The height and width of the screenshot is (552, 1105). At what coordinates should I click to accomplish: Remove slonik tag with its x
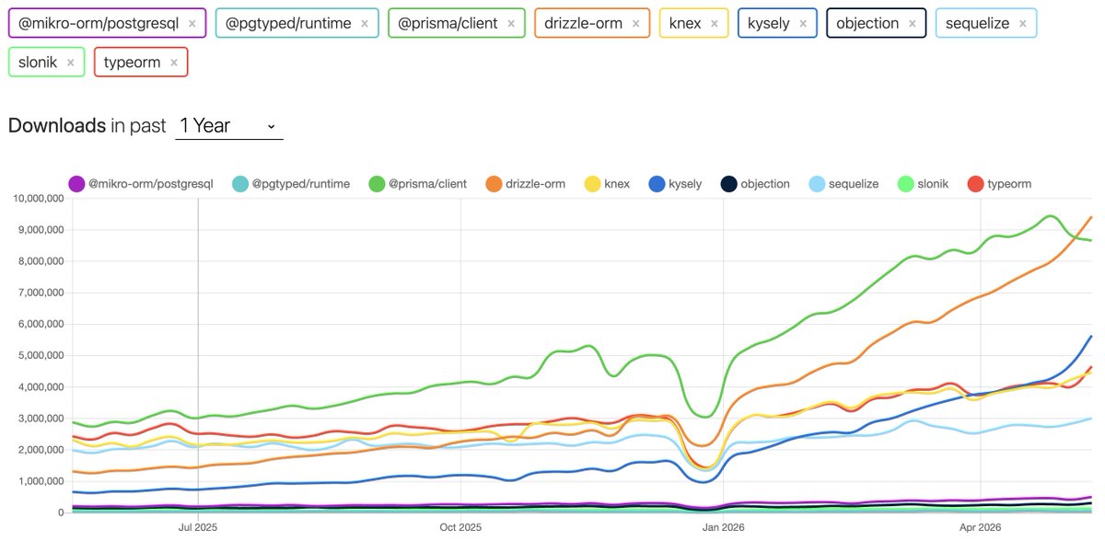tap(70, 63)
